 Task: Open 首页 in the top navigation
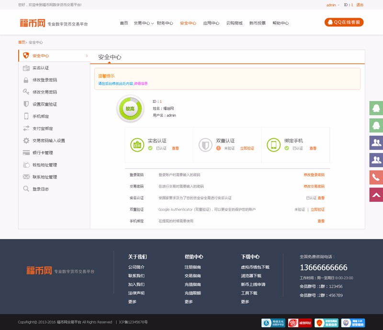point(124,23)
